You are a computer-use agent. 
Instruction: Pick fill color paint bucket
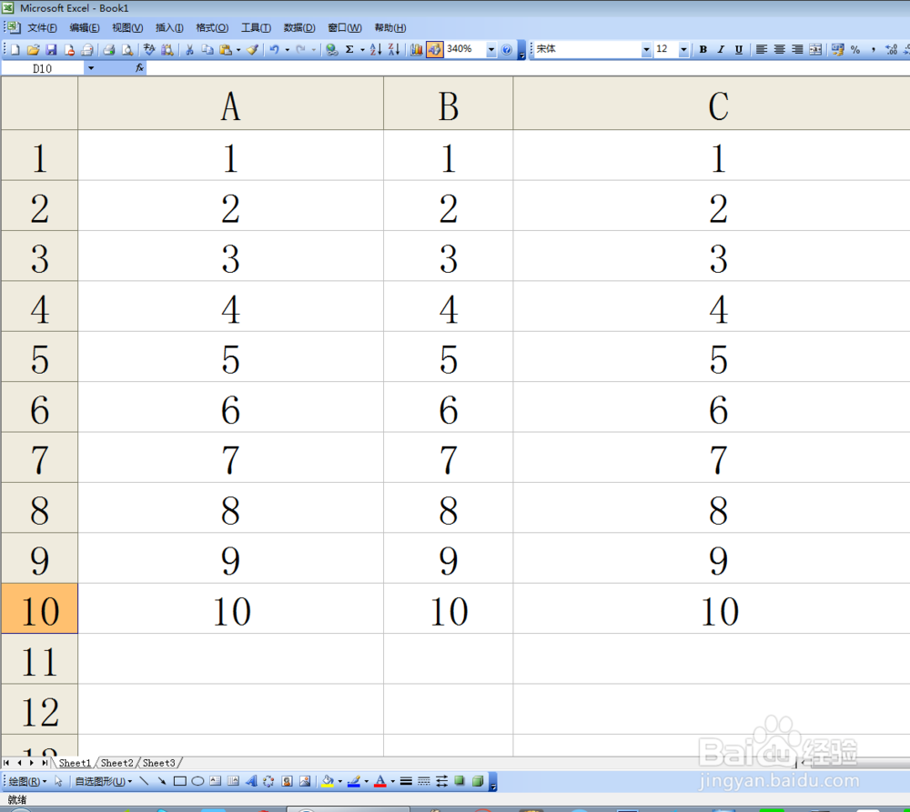pos(328,781)
